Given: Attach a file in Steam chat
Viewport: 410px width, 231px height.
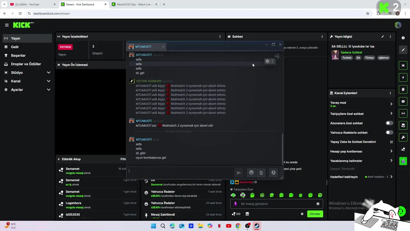Looking at the screenshot, I should pos(261,173).
